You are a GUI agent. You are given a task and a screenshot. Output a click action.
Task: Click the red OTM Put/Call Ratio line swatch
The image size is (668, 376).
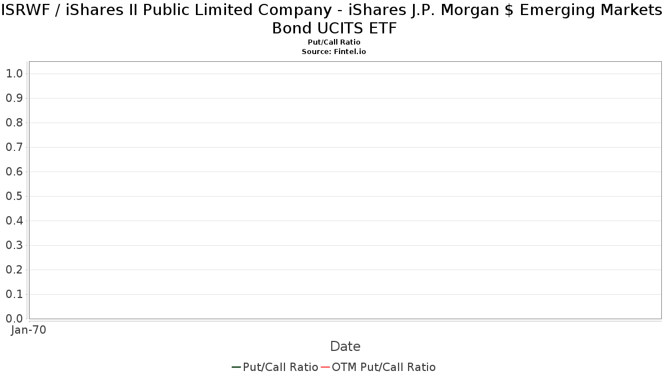click(x=326, y=367)
